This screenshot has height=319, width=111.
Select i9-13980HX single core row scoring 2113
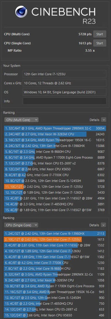click(55, 234)
